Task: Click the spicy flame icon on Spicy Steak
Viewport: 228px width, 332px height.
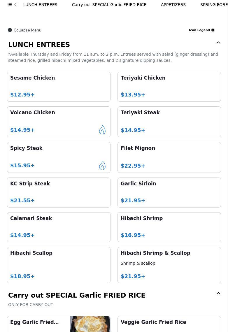Action: (x=102, y=165)
